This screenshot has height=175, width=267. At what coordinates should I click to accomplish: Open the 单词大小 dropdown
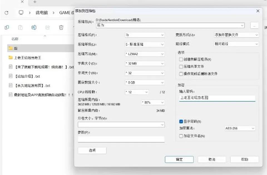click(x=145, y=73)
